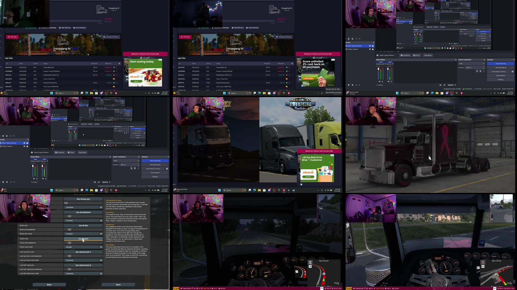
Task: Open source properties gear, 6300 kbps OBS frame
Action: 7,182
